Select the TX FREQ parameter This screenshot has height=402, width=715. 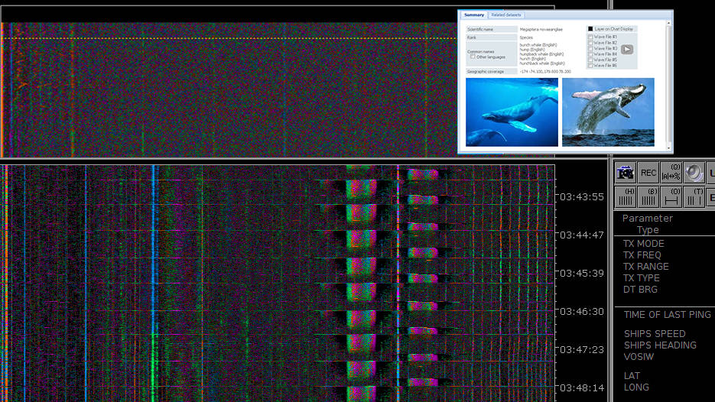(642, 255)
